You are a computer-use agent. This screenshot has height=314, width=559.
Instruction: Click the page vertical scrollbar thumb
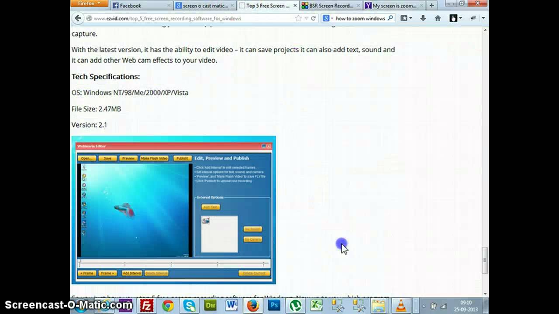tap(485, 259)
